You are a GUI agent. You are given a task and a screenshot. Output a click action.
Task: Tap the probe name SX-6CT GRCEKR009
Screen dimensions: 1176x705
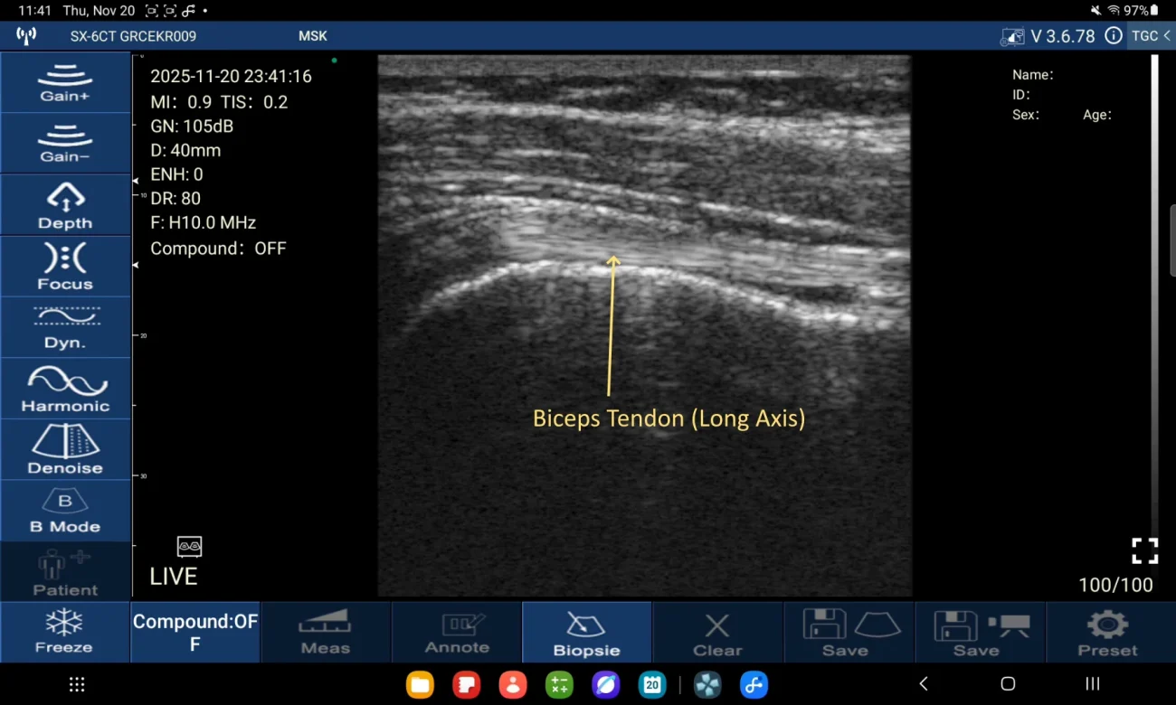[x=133, y=36]
